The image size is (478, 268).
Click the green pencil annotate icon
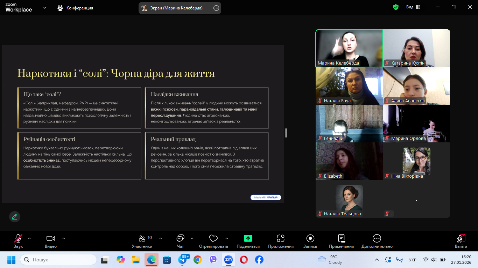point(15,217)
